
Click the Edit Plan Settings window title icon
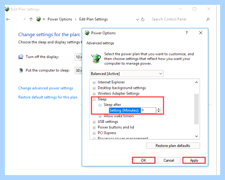[x=7, y=9]
